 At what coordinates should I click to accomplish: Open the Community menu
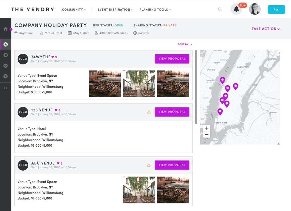[x=74, y=10]
